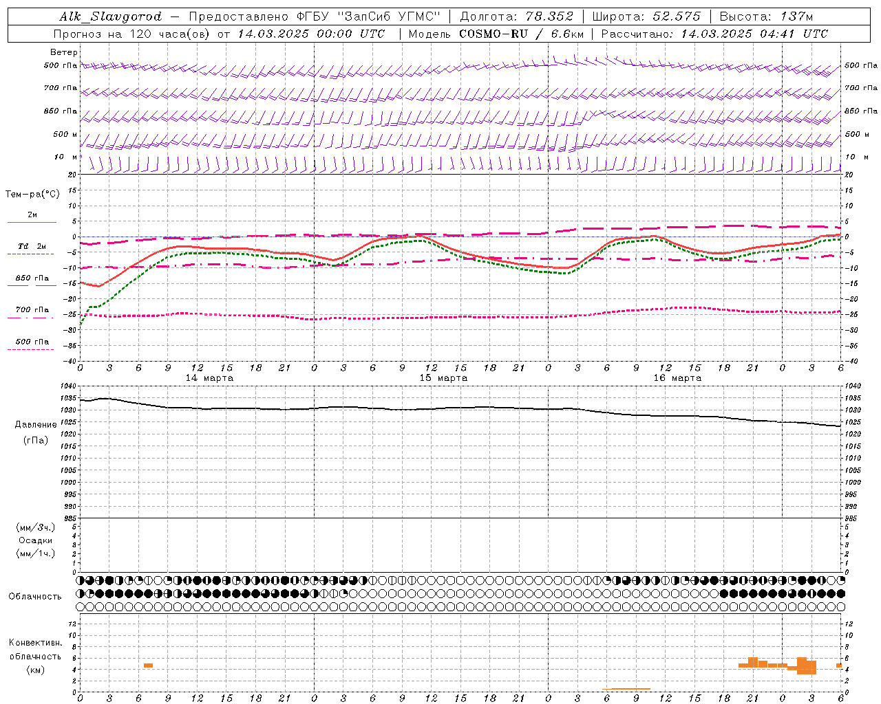Viewport: 881px width, 704px height.
Task: Click the 850 гПа temperature legend label
Action: (32, 278)
